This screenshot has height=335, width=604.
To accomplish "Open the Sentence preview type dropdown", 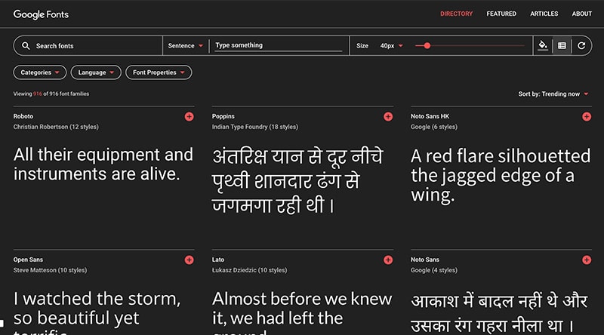I will tap(185, 46).
